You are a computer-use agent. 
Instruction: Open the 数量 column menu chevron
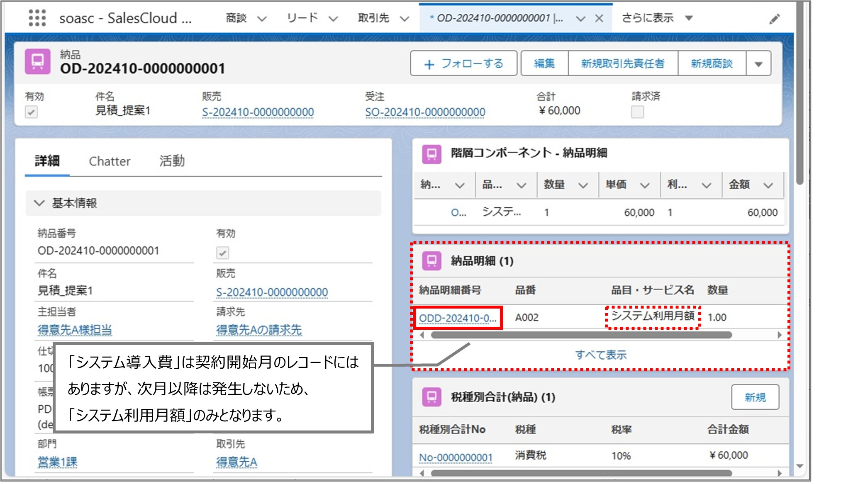tap(583, 185)
